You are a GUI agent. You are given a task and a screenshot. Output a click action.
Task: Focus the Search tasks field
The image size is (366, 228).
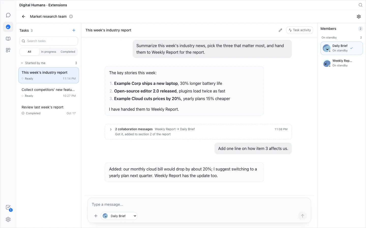pyautogui.click(x=49, y=41)
